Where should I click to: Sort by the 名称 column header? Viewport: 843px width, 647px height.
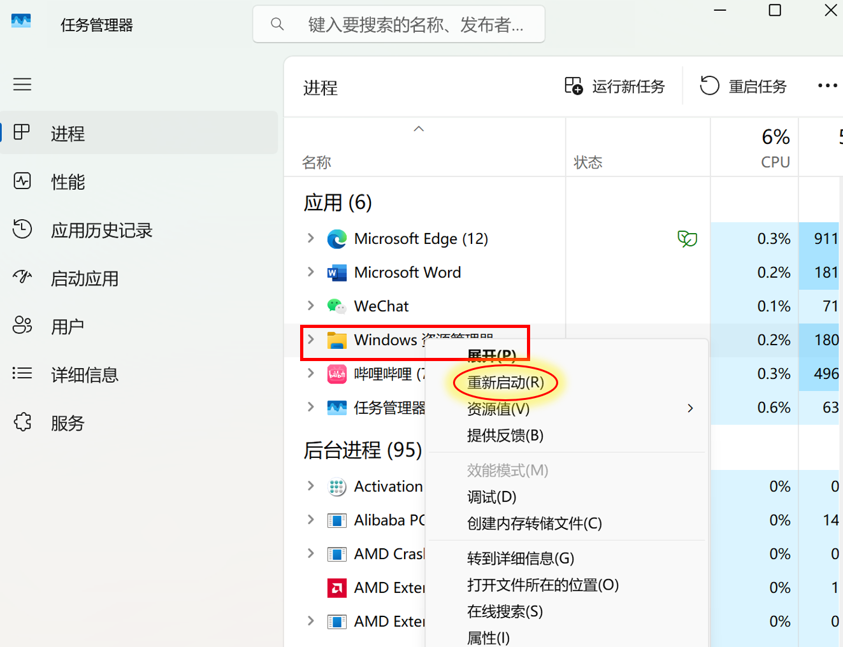pyautogui.click(x=317, y=162)
